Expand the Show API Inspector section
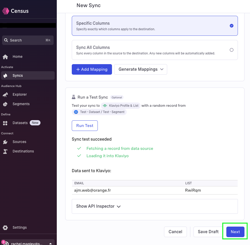The height and width of the screenshot is (245, 250). 155,206
